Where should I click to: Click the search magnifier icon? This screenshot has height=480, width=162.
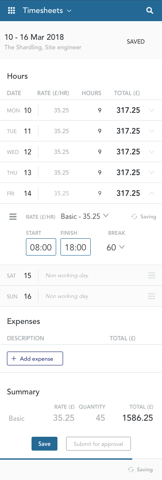tap(149, 10)
